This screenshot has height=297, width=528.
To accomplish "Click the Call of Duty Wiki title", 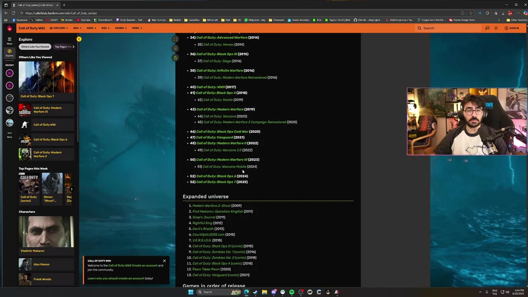I will coord(32,28).
